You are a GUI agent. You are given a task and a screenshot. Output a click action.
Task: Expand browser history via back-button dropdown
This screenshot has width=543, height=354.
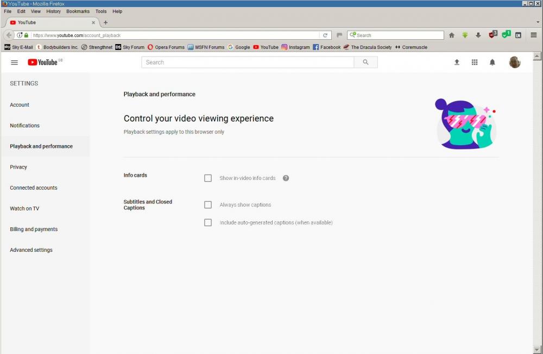[x=9, y=34]
